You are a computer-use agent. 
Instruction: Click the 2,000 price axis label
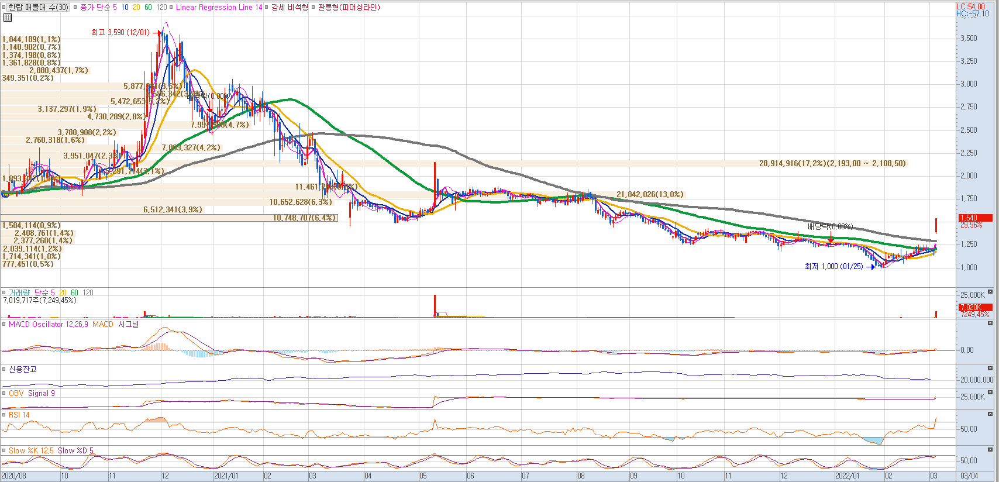click(969, 175)
